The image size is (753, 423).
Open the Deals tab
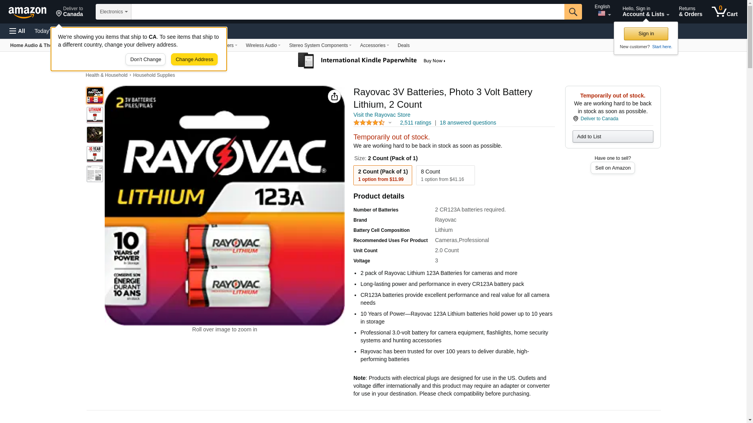tap(404, 45)
